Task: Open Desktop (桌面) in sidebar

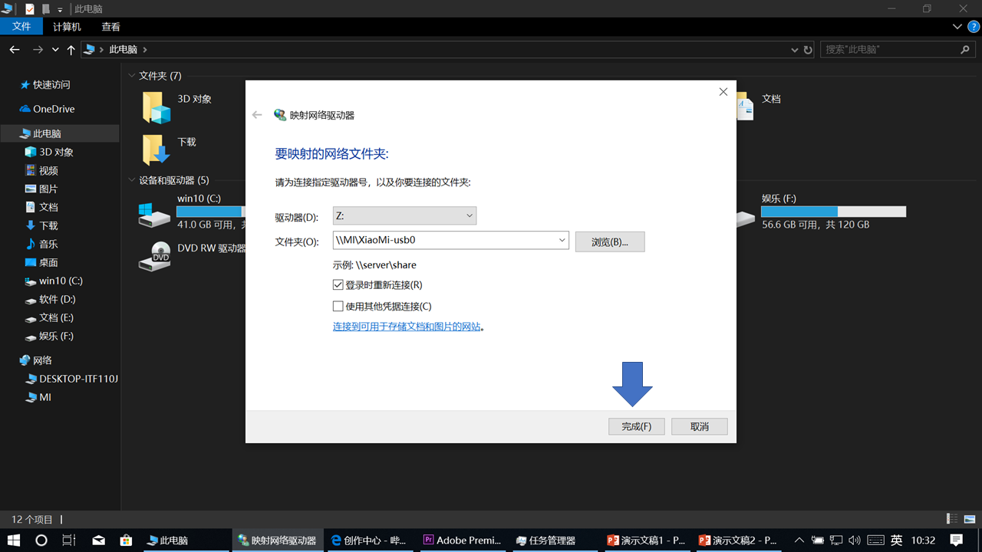Action: coord(48,263)
